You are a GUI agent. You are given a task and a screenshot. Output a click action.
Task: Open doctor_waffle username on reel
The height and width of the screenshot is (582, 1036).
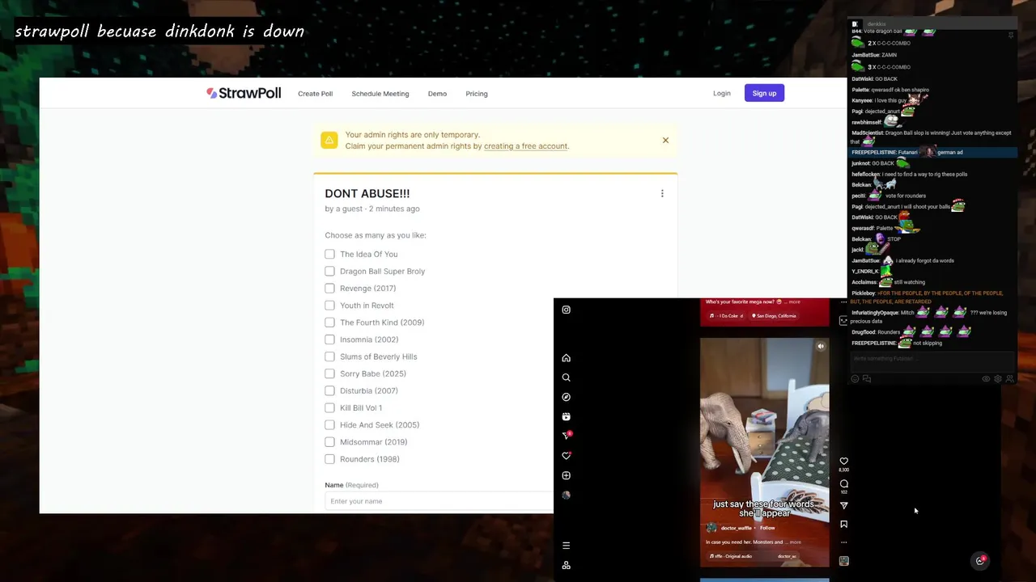point(737,528)
